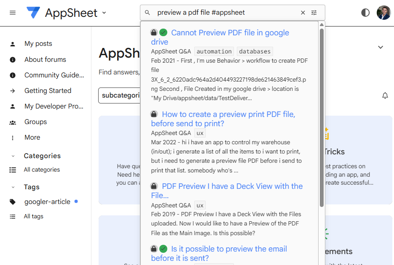Click the Community Guidelines info icon
The height and width of the screenshot is (265, 394).
pos(13,75)
